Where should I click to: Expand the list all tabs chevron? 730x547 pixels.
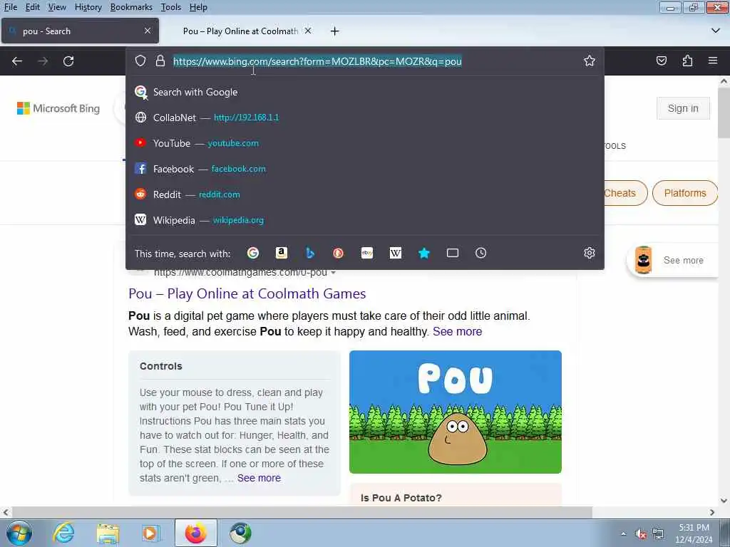[x=716, y=31]
